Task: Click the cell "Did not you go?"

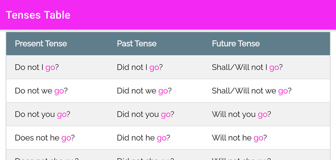Action: tap(146, 114)
